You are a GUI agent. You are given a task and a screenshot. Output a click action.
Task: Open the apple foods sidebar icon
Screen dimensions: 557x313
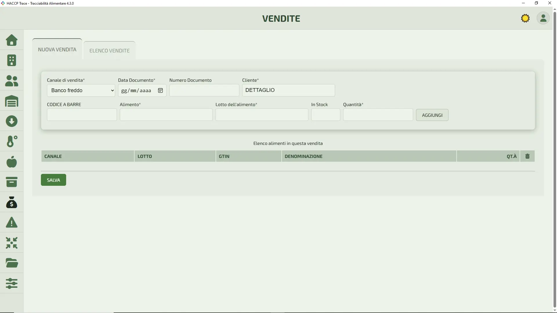click(x=12, y=162)
